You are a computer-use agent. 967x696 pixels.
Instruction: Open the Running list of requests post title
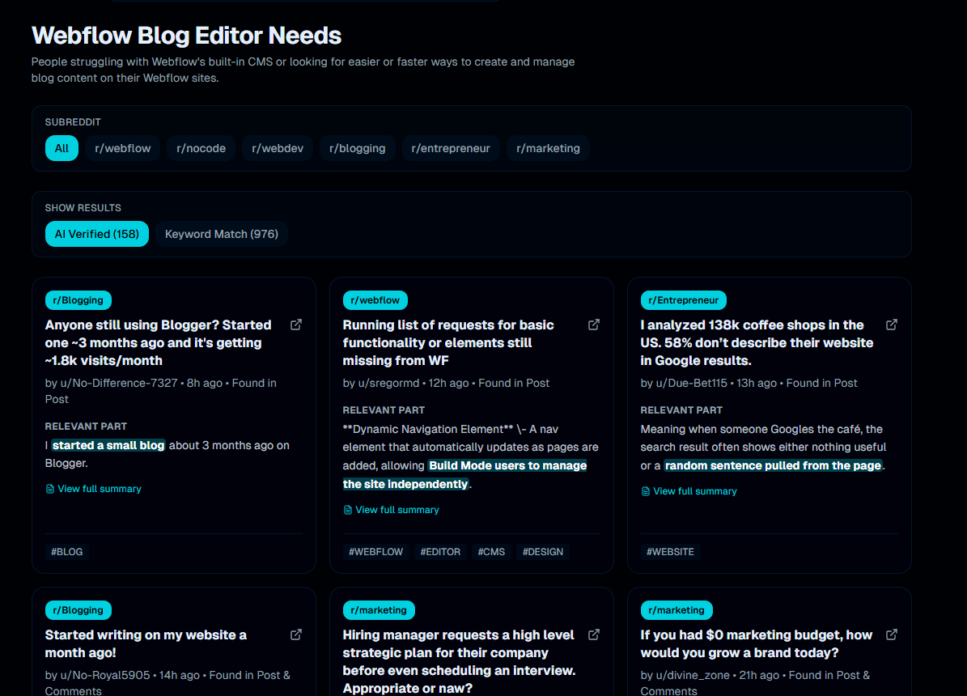(x=448, y=342)
